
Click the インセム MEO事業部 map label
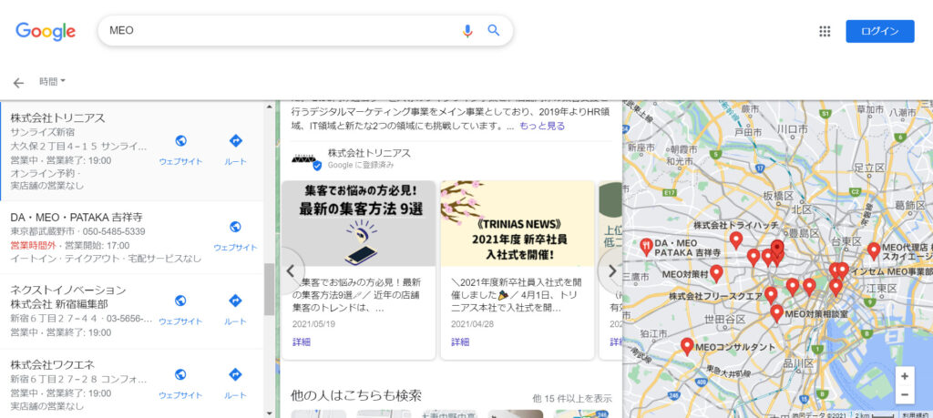(891, 271)
